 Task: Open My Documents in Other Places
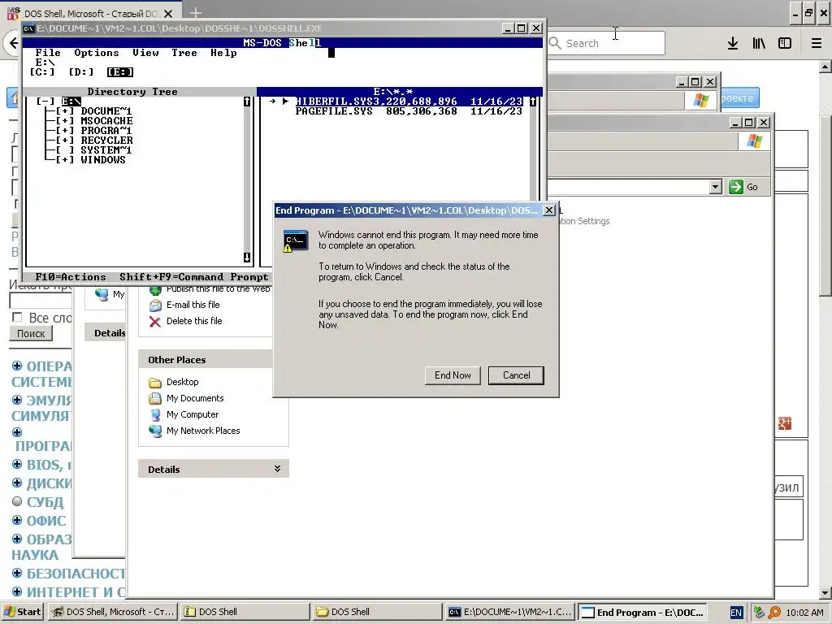(x=195, y=398)
